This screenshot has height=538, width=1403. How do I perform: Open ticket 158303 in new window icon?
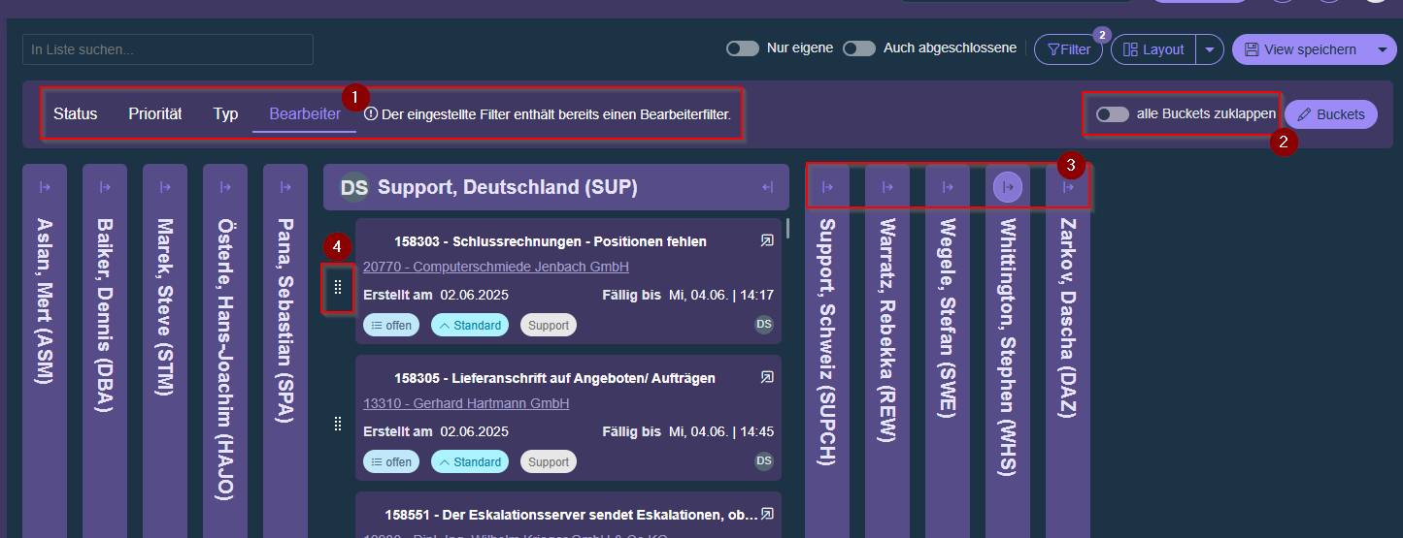[766, 240]
